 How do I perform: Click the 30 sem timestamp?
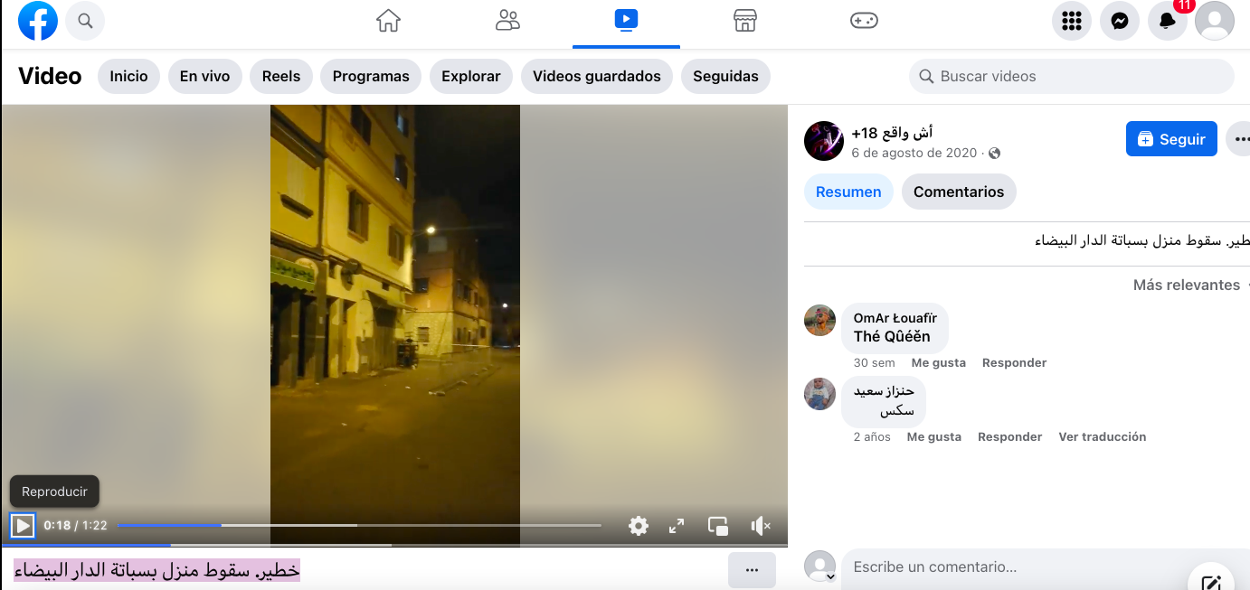pyautogui.click(x=875, y=362)
